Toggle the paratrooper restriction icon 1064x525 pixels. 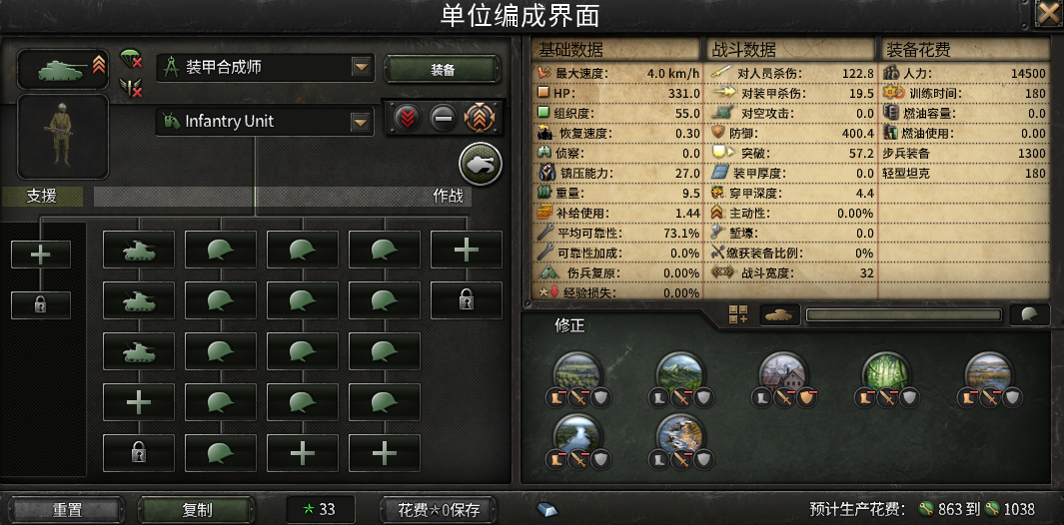[130, 58]
